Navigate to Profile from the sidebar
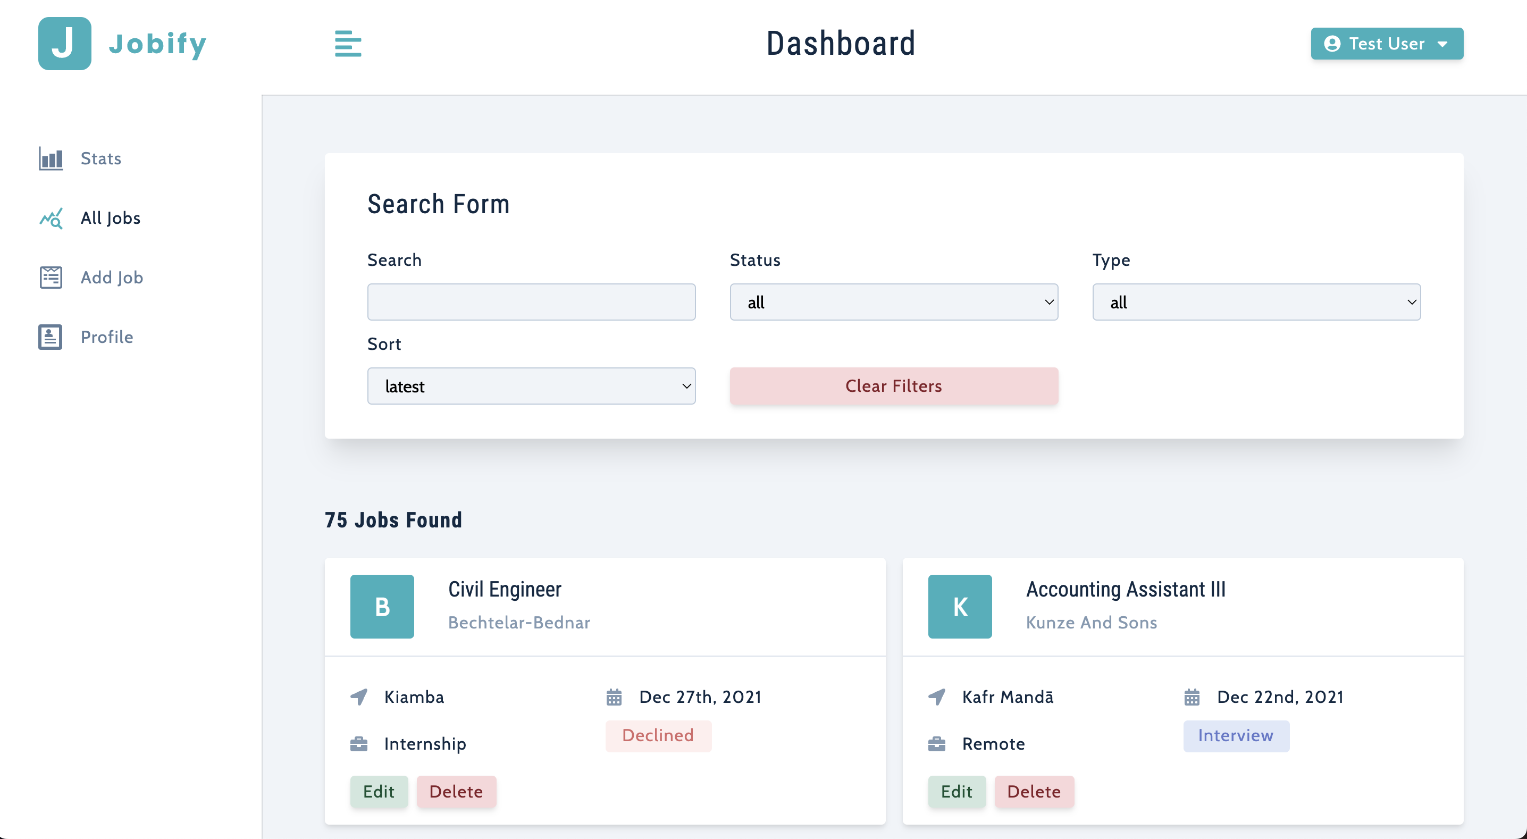The image size is (1527, 839). point(107,337)
